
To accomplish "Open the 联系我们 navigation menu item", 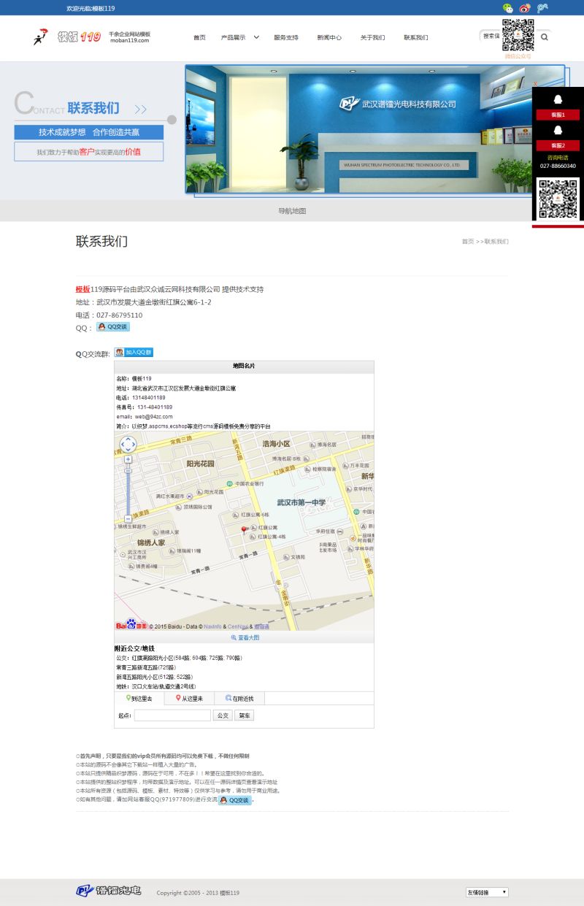I will point(416,37).
